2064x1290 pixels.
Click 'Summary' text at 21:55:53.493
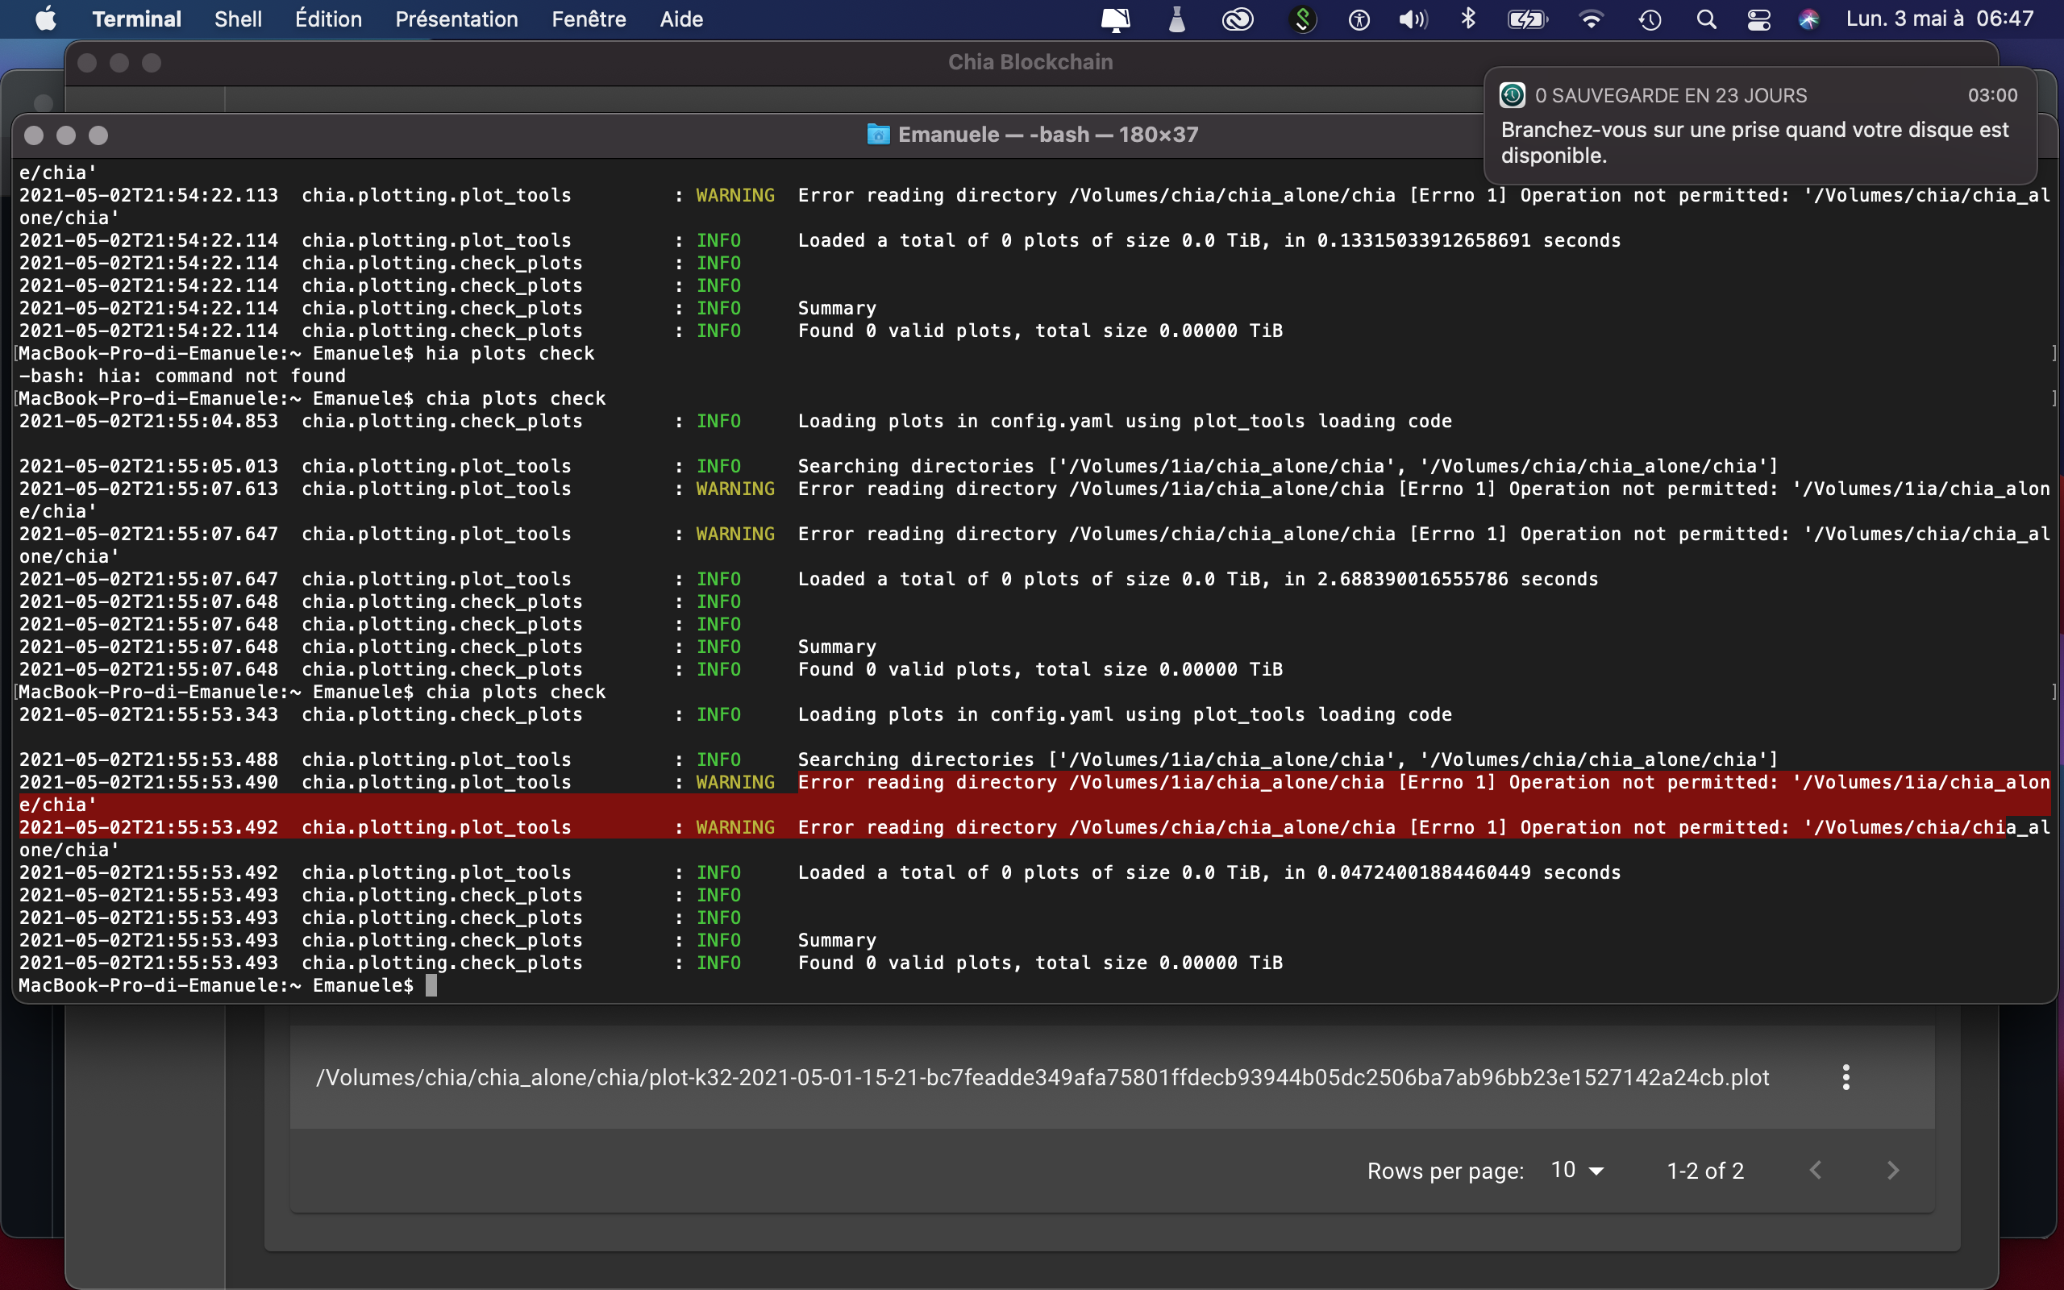[837, 940]
